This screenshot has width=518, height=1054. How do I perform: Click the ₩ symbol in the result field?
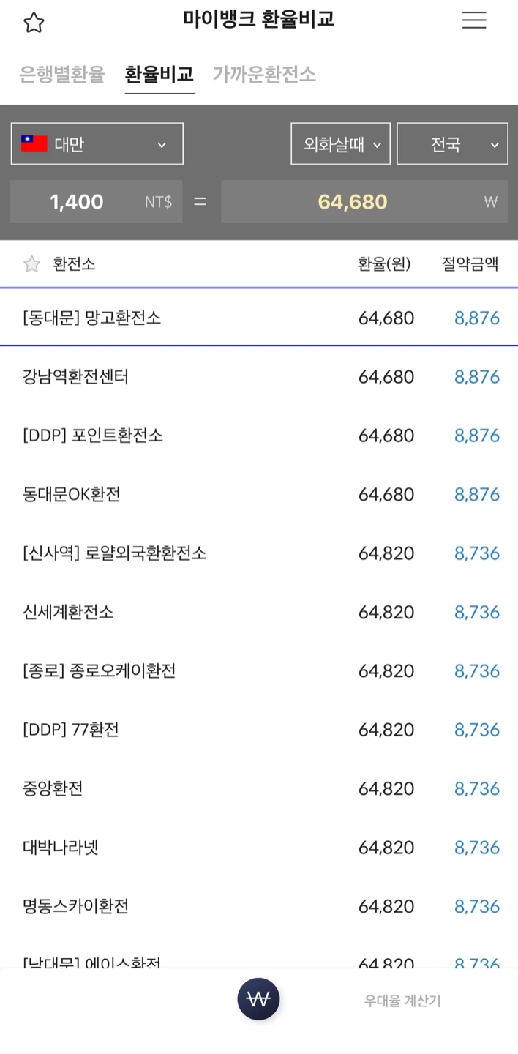pos(491,201)
